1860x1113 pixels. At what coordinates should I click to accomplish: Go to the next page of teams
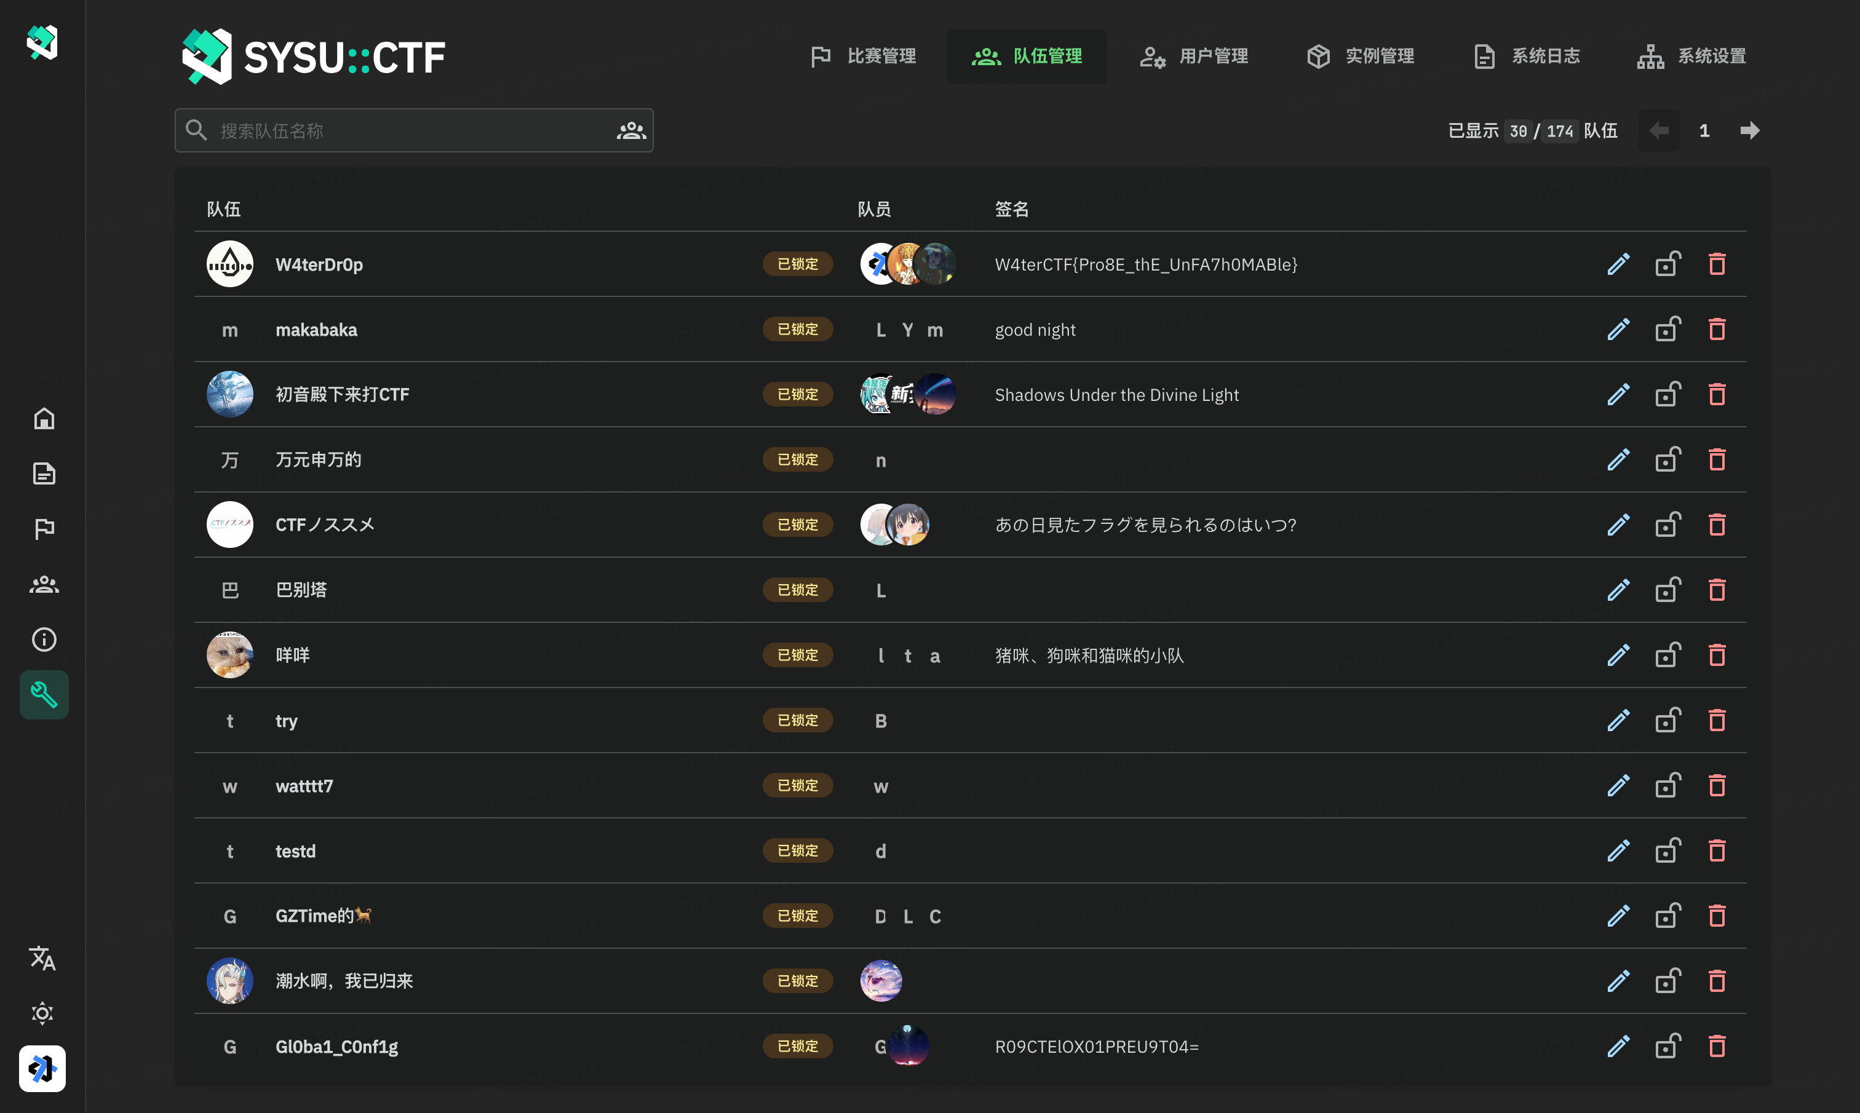[1749, 130]
